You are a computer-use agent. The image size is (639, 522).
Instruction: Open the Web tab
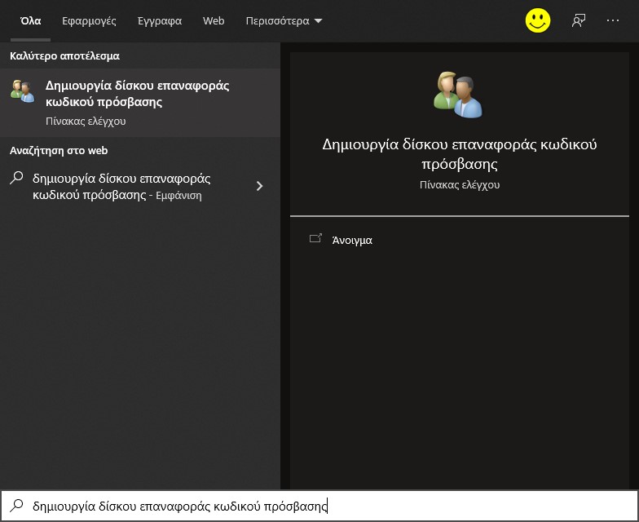coord(214,21)
